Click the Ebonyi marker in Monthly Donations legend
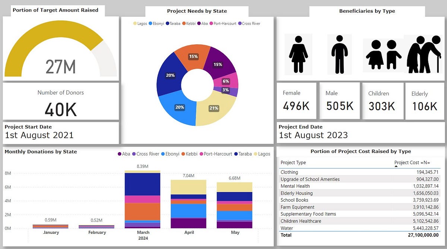The width and height of the screenshot is (447, 249). pyautogui.click(x=163, y=154)
